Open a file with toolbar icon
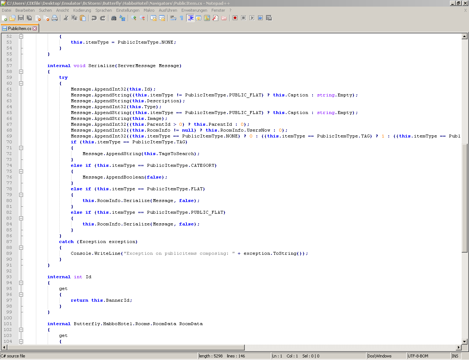Image resolution: width=469 pixels, height=360 pixels. tap(12, 18)
